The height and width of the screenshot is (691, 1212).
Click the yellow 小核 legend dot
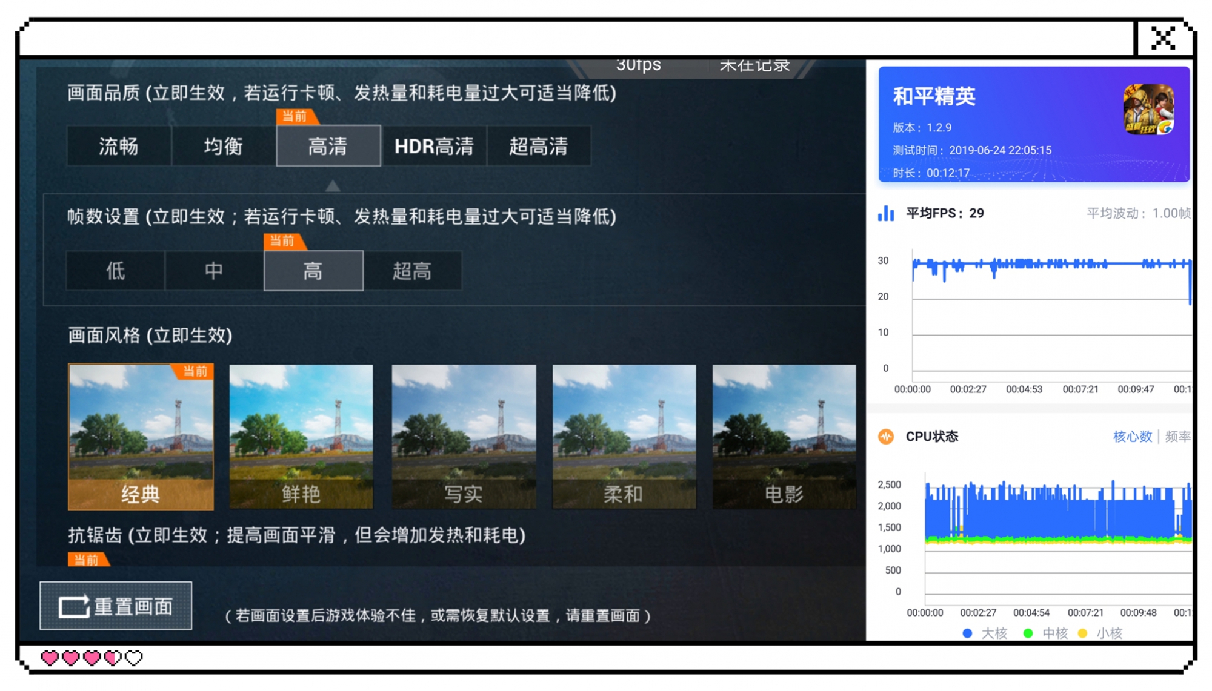(x=1083, y=633)
